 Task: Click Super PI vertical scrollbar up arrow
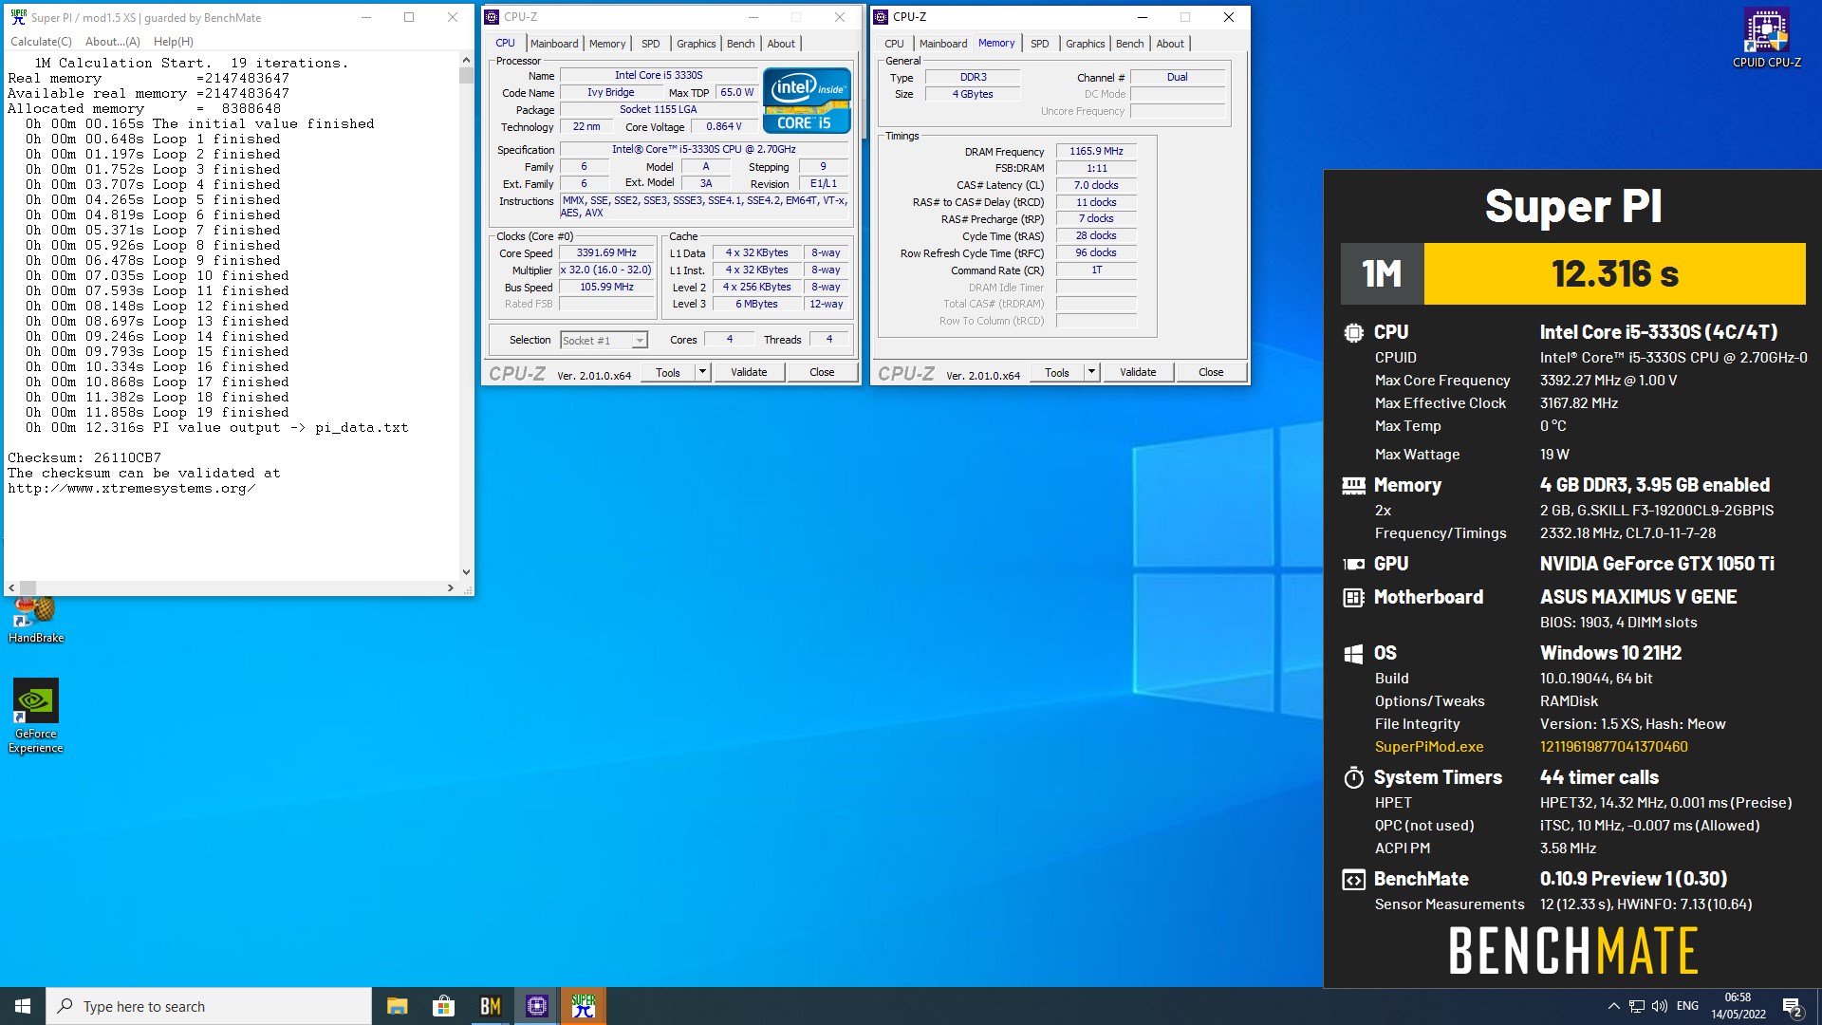(x=466, y=60)
